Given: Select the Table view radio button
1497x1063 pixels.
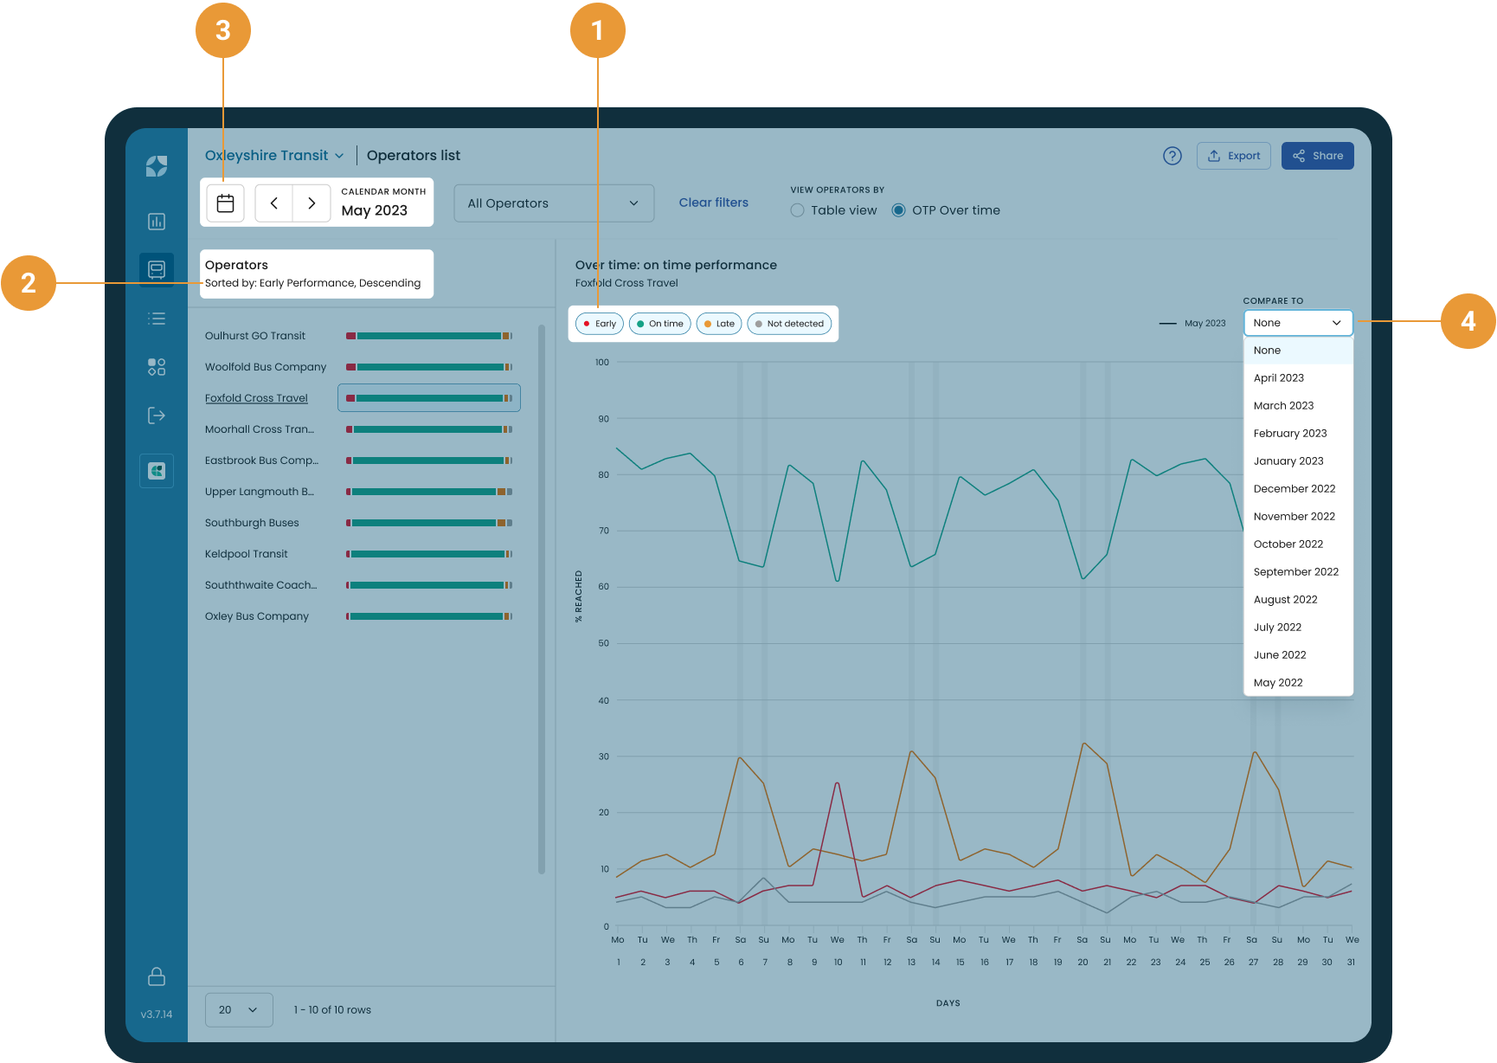Looking at the screenshot, I should click(x=798, y=210).
